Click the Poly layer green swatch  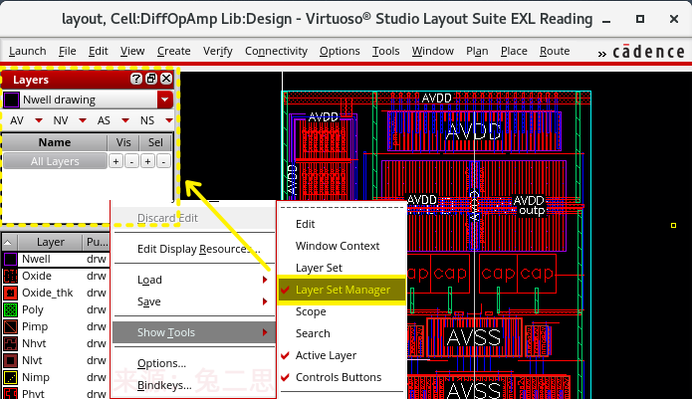[10, 309]
